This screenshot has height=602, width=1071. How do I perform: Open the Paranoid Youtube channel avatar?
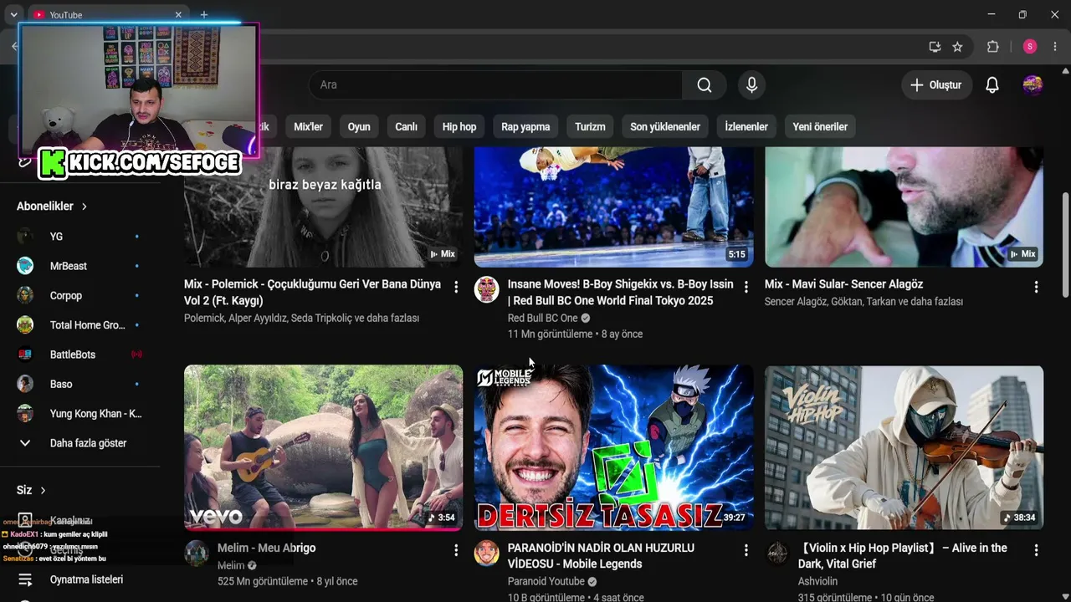[487, 553]
